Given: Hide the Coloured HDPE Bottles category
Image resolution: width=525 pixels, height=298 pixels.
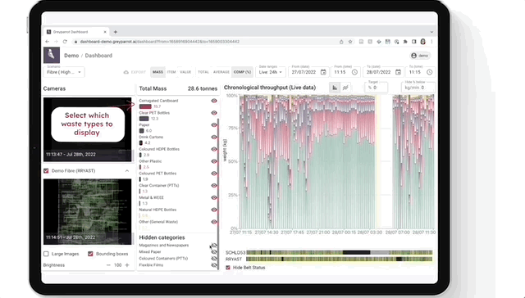Looking at the screenshot, I should (214, 149).
